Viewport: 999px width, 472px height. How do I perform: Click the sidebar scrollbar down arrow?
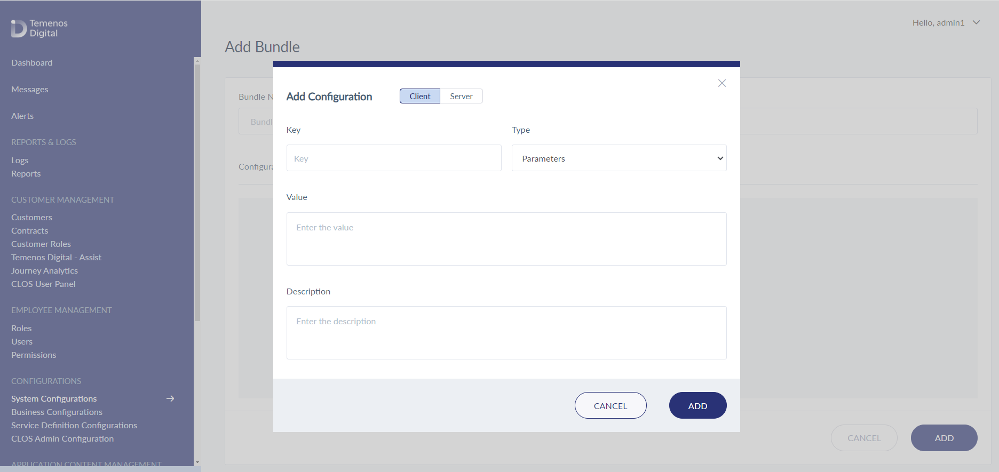(x=197, y=462)
